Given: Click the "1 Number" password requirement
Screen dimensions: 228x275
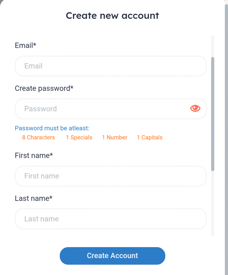Looking at the screenshot, I should pyautogui.click(x=114, y=137).
